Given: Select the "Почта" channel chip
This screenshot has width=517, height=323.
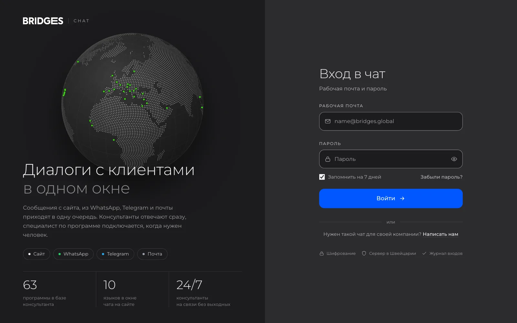Looking at the screenshot, I should (x=152, y=254).
